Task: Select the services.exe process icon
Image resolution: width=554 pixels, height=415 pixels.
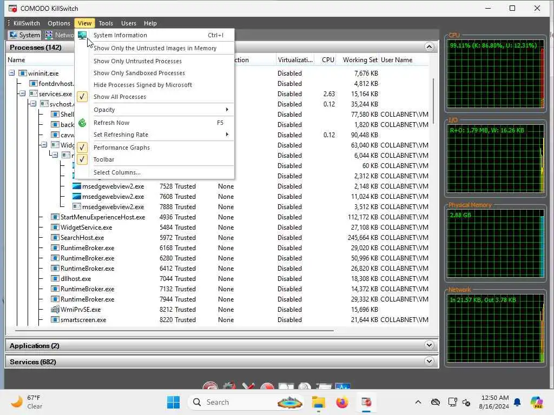Action: click(x=33, y=93)
